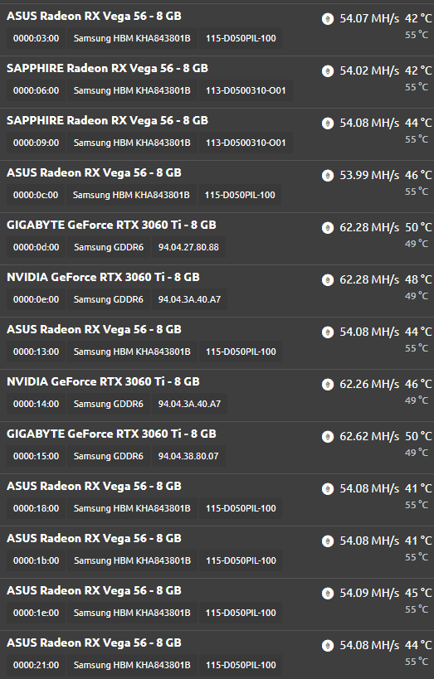434x679 pixels.
Task: Click coin icon in the 0000:21:00 GPU row
Action: point(328,645)
